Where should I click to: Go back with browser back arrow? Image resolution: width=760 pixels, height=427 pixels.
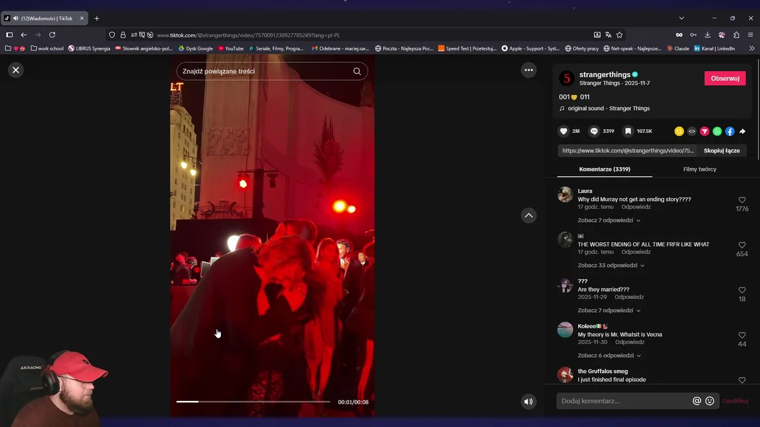(24, 35)
